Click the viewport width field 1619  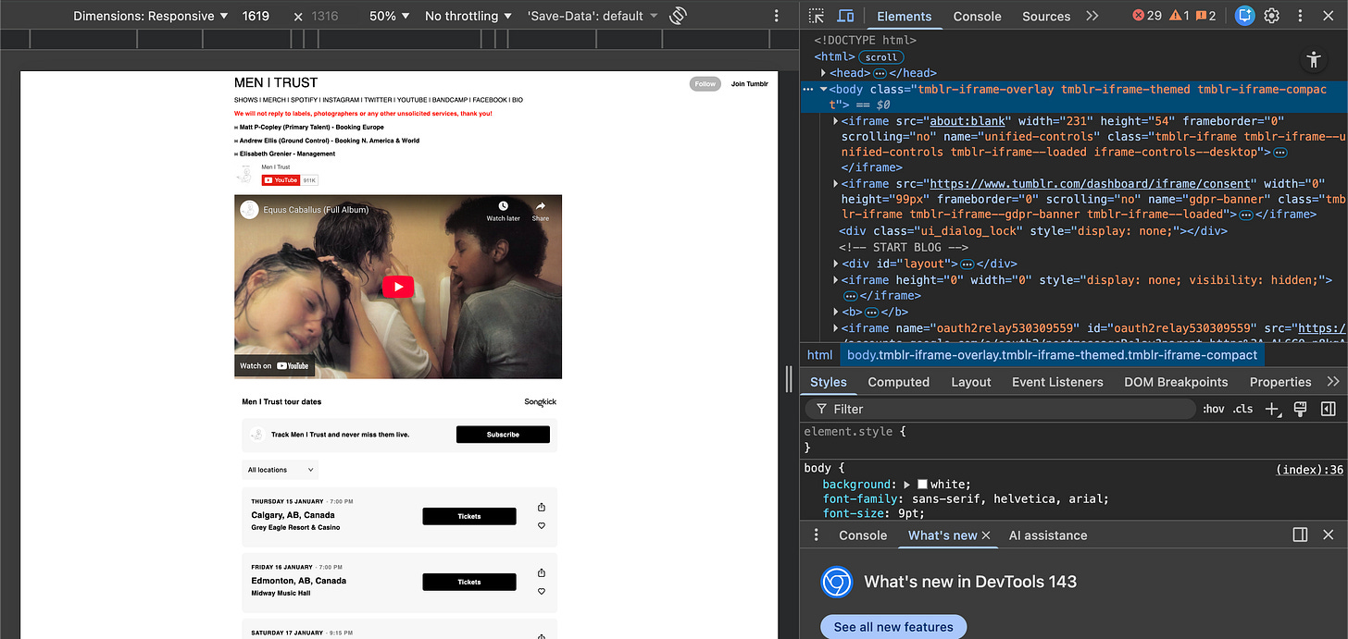pos(256,16)
